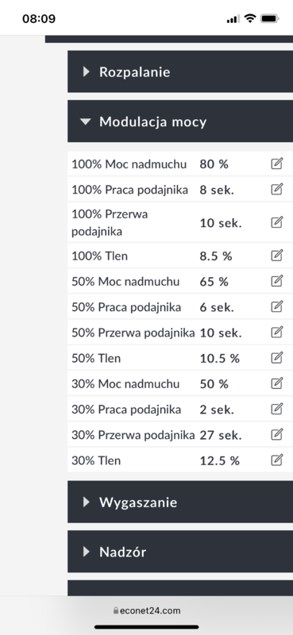293x635 pixels.
Task: Tap the econet24.com address bar
Action: [147, 610]
